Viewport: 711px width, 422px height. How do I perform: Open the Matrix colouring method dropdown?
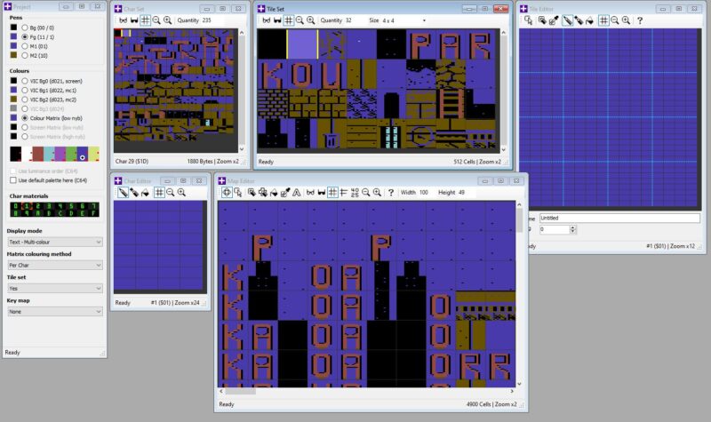click(54, 265)
